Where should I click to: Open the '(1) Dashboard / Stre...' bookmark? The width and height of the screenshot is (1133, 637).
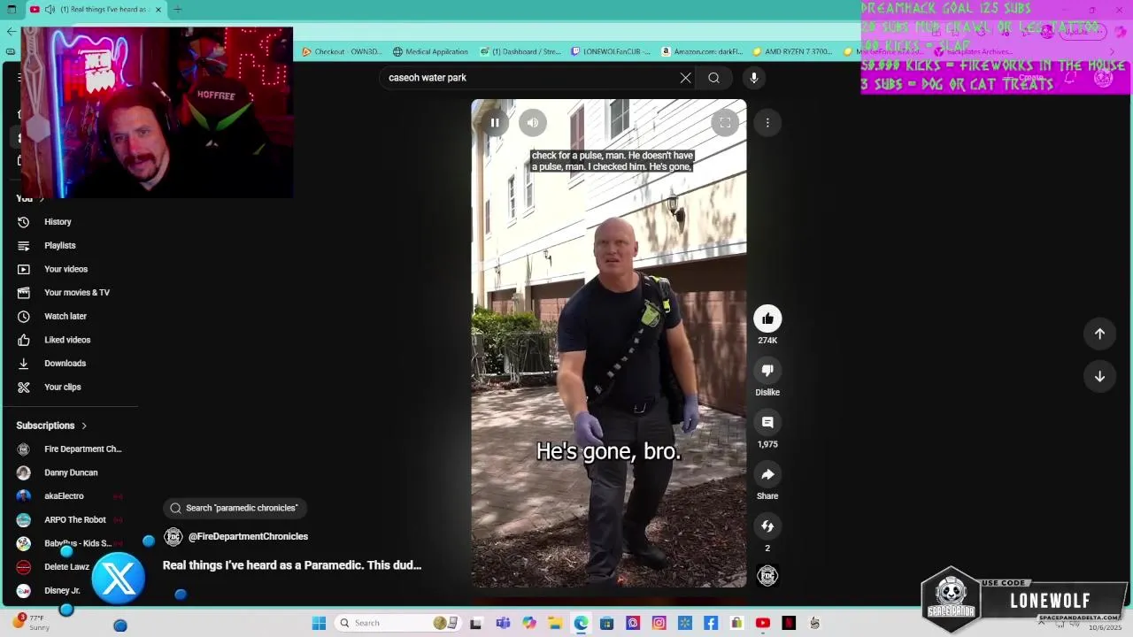coord(520,51)
